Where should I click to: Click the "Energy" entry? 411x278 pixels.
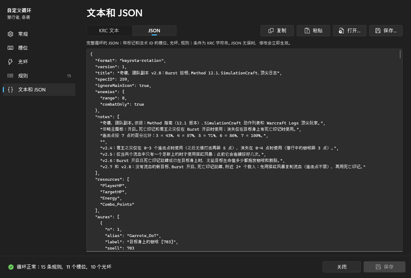[x=111, y=198]
